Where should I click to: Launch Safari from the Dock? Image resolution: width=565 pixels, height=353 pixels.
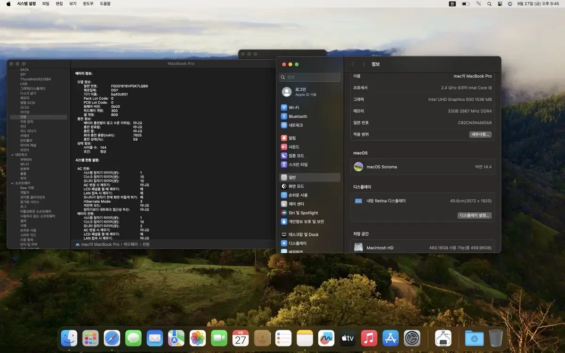pyautogui.click(x=112, y=338)
